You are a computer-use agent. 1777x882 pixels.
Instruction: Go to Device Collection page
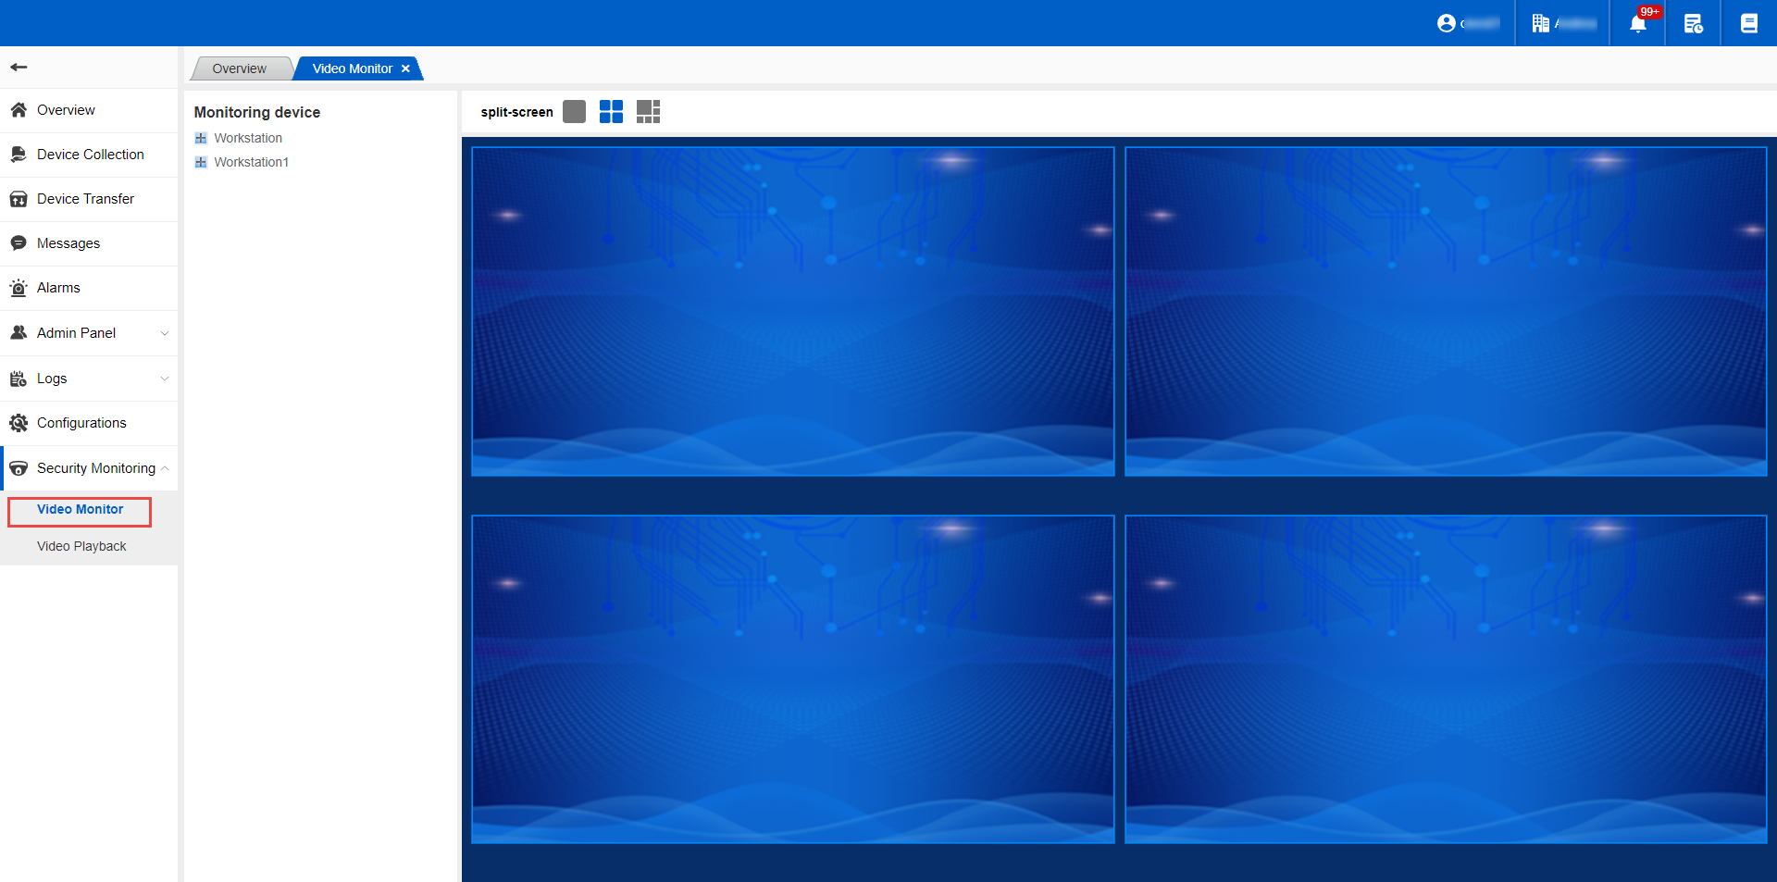(90, 155)
